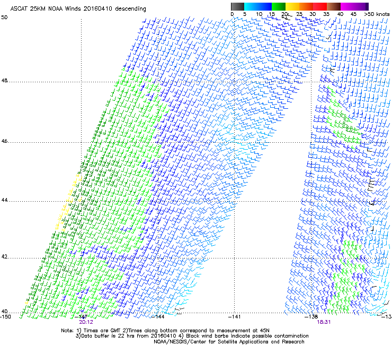This screenshot has height=345, width=392.
Task: Click the '25' legend scale label
Action: (x=299, y=14)
